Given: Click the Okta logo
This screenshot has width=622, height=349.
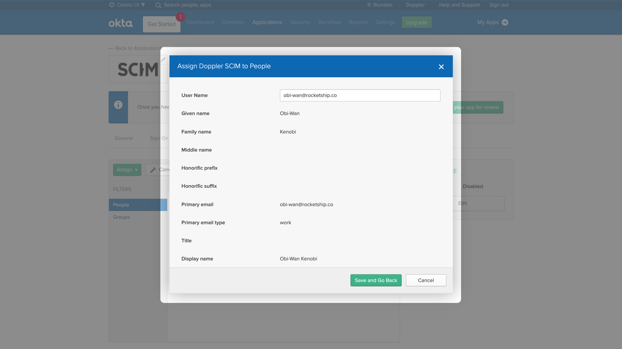Looking at the screenshot, I should point(121,23).
